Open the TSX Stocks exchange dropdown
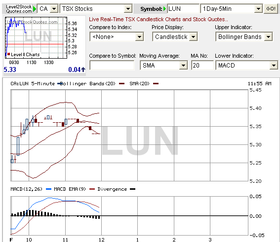 [96, 8]
